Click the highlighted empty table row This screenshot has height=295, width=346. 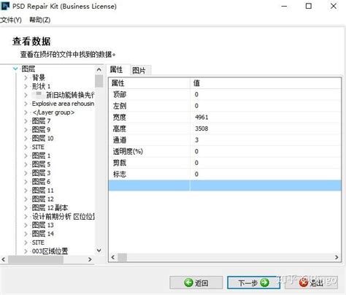225,185
